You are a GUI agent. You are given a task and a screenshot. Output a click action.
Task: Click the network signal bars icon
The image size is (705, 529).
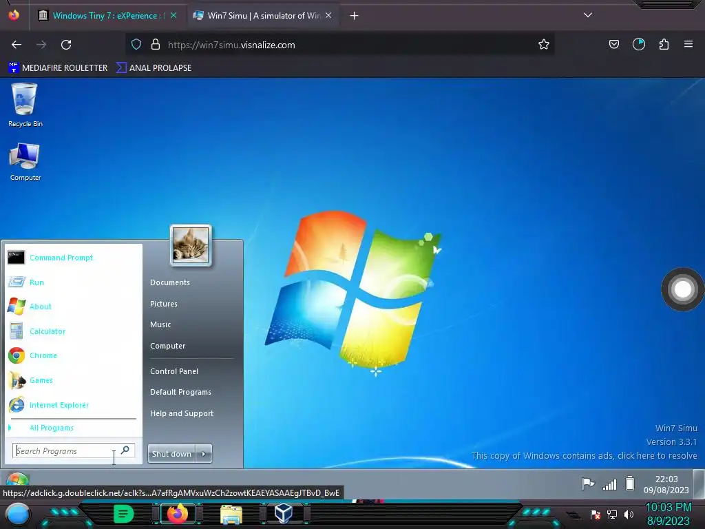(x=610, y=484)
